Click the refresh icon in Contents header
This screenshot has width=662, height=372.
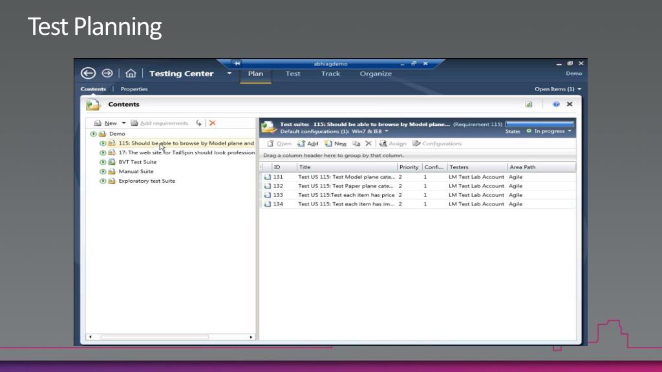coord(529,104)
